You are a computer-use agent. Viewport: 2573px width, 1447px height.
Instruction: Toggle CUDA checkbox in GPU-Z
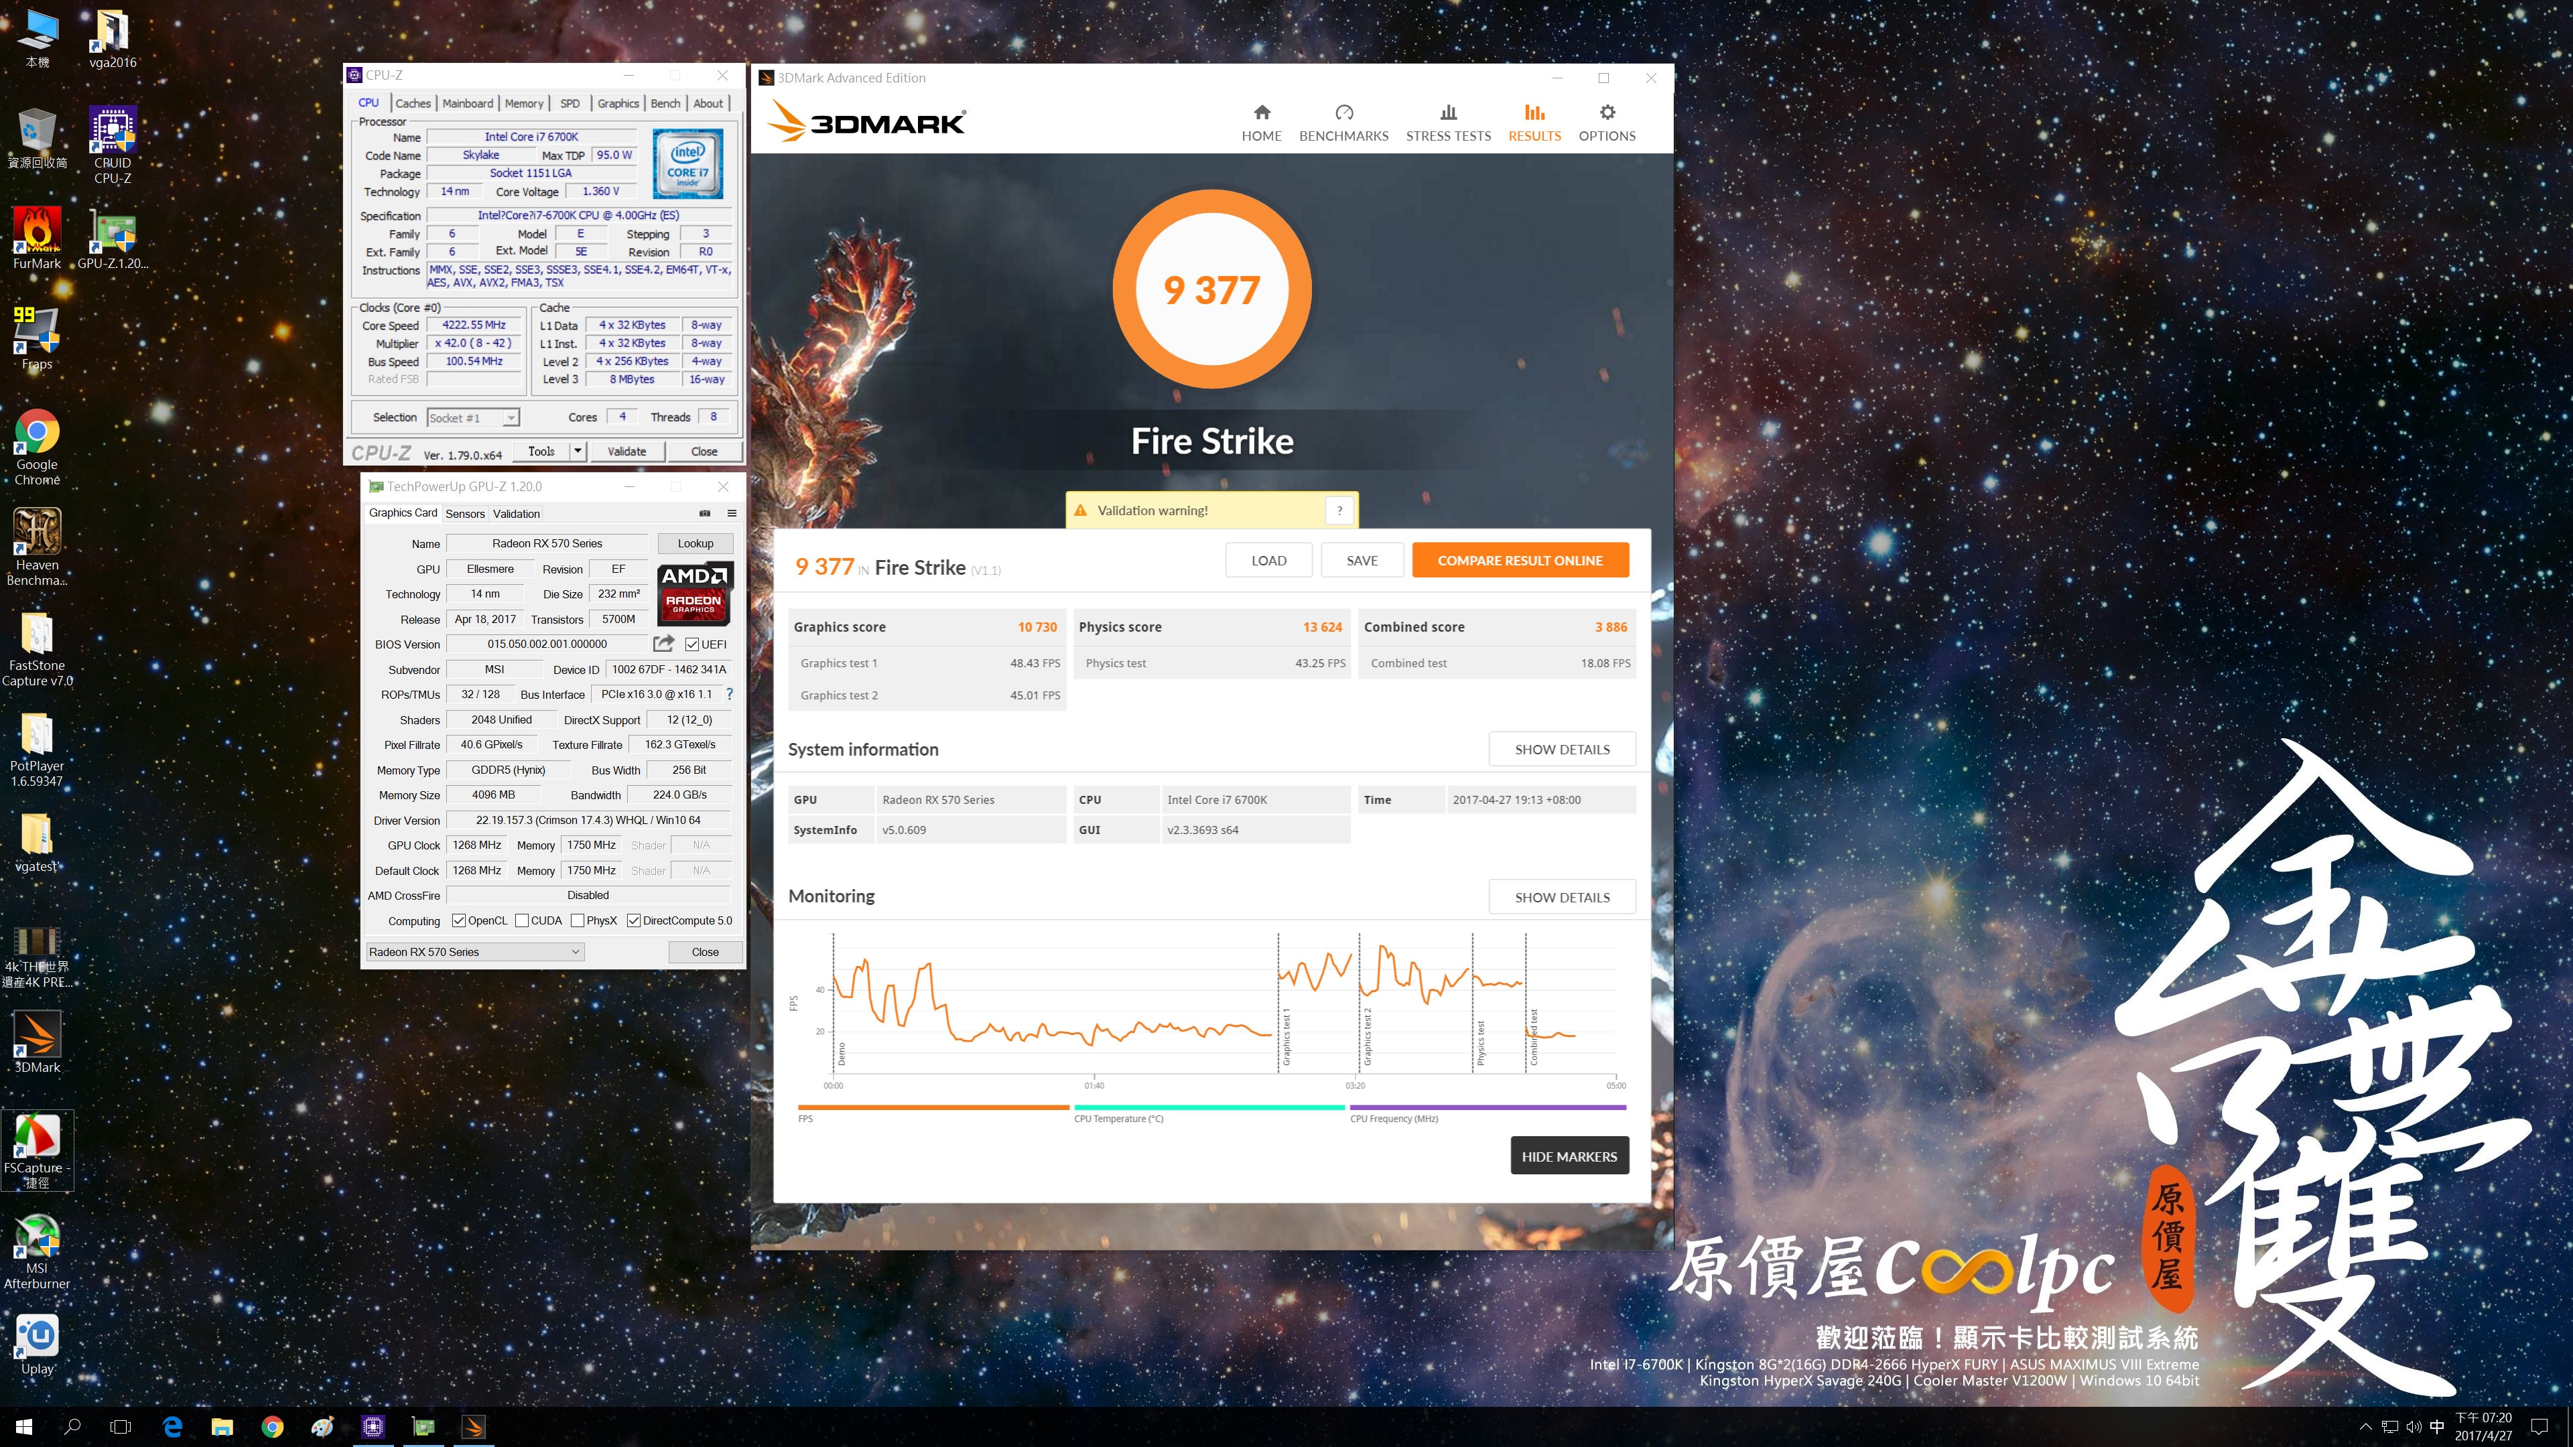click(x=521, y=920)
